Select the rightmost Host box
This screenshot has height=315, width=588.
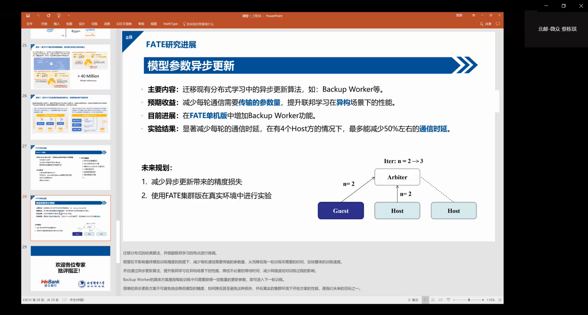pyautogui.click(x=454, y=211)
